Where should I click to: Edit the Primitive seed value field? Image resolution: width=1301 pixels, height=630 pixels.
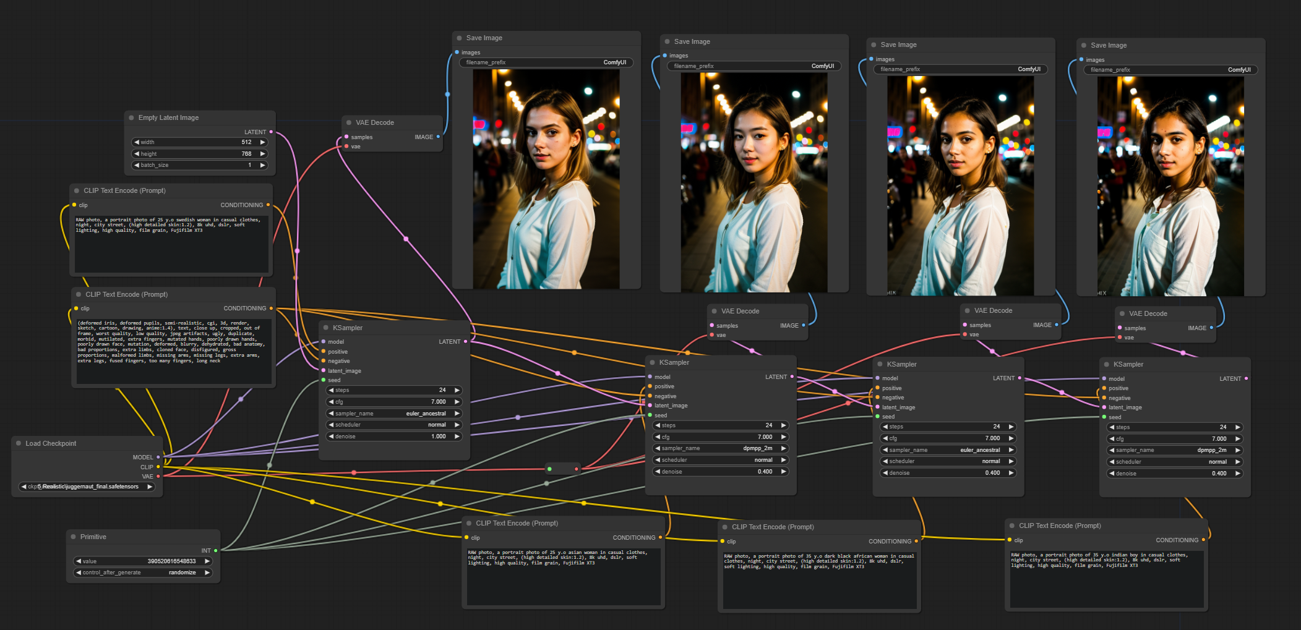(143, 561)
